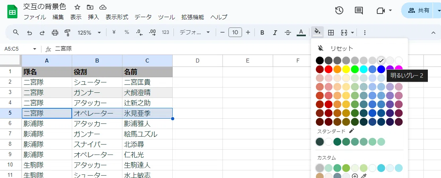Toggle strikethrough formatting
441x178 pixels.
tap(288, 33)
